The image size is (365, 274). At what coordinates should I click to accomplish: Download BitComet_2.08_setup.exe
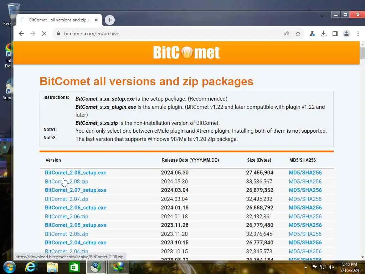pos(76,173)
